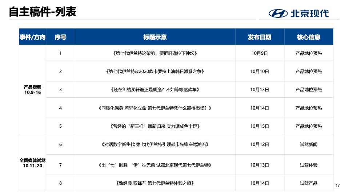Viewport: 349px width, 196px height.
Task: Select the slide title 自主稿件-列表
Action: 43,12
